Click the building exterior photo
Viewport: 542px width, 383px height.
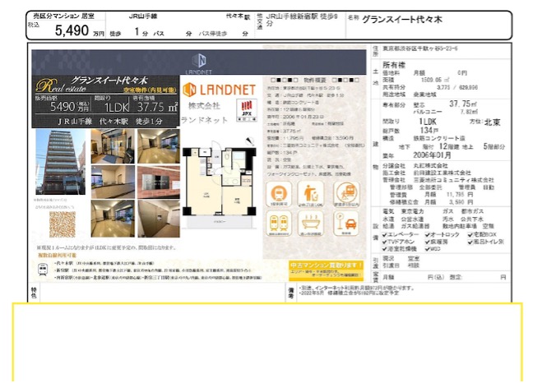click(x=61, y=162)
